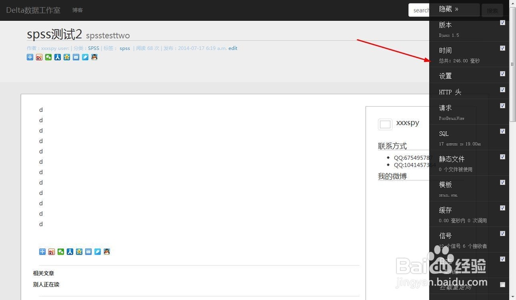
Task: Open the spss tag link
Action: [125, 48]
